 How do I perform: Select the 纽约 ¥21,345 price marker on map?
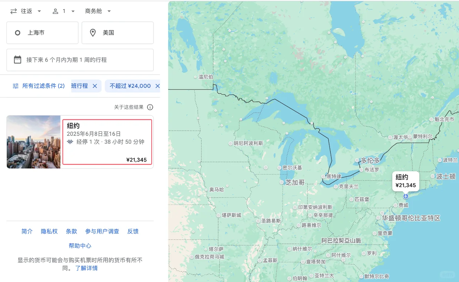click(x=406, y=181)
